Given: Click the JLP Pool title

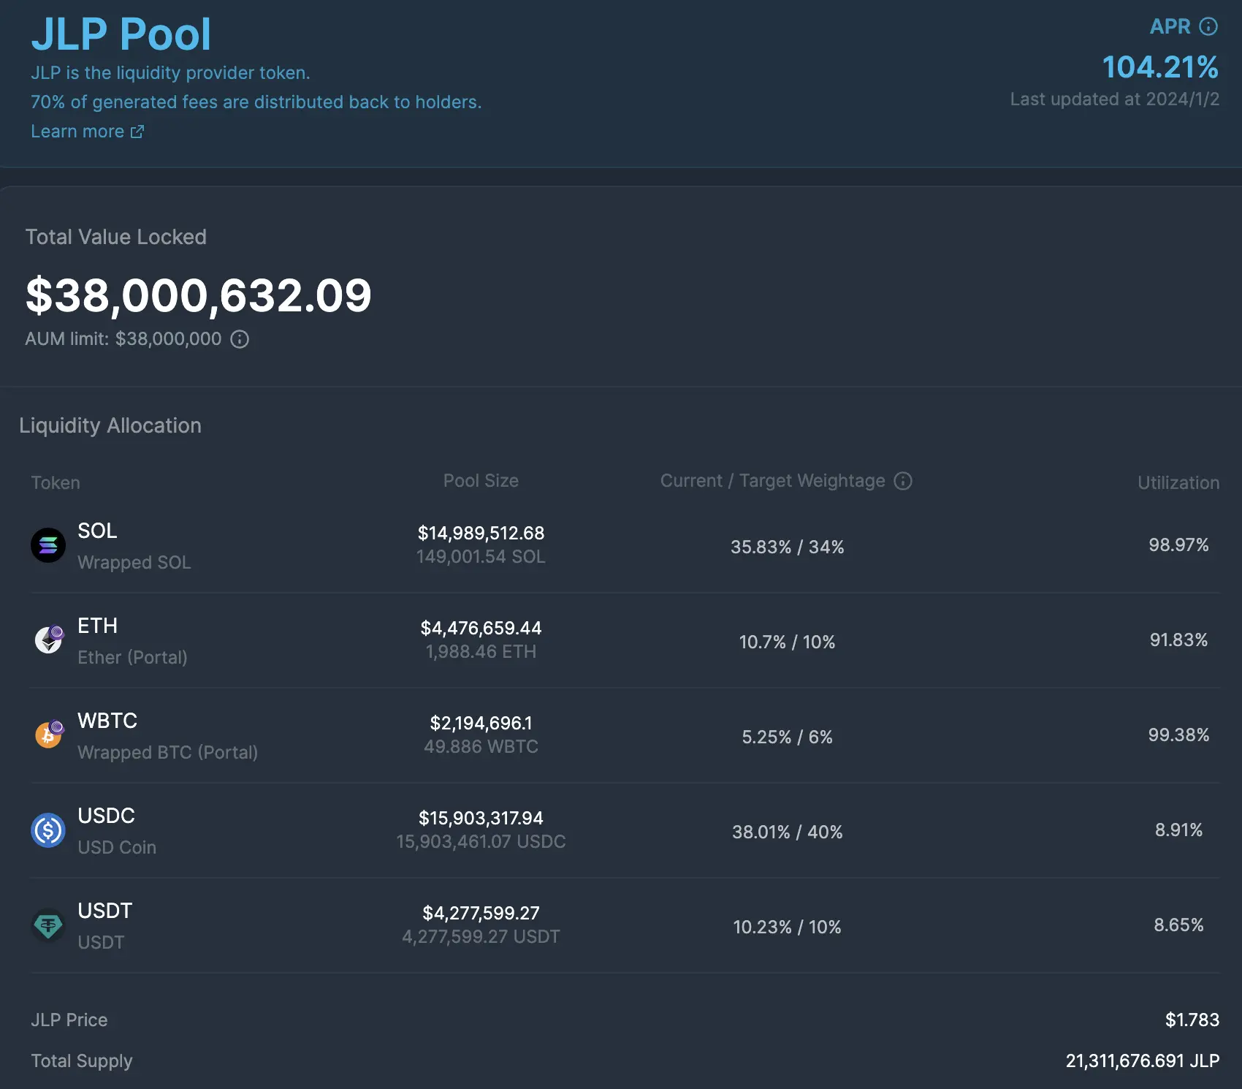Looking at the screenshot, I should tap(121, 33).
